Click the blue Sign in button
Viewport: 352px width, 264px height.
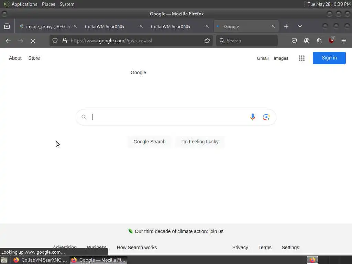coord(329,58)
